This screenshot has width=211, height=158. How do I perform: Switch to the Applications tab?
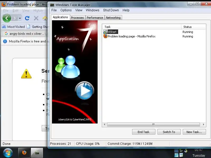[x=60, y=17]
